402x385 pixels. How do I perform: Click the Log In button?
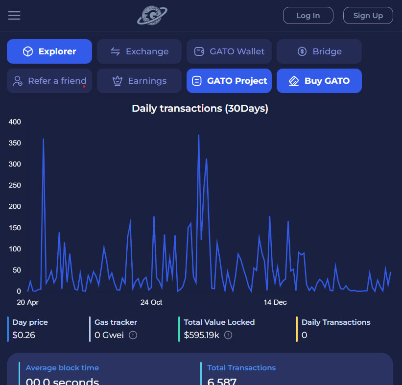point(308,15)
